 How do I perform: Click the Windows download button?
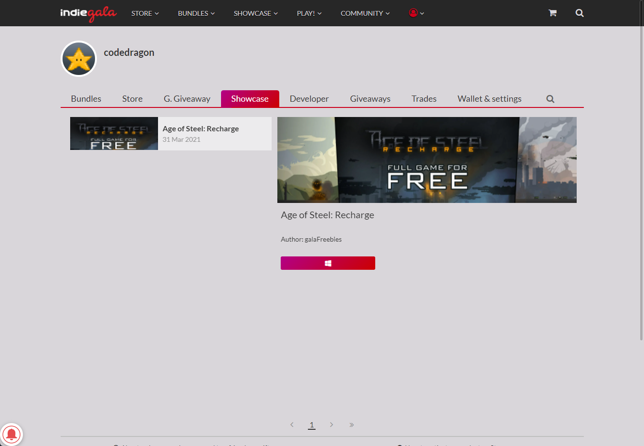tap(328, 263)
